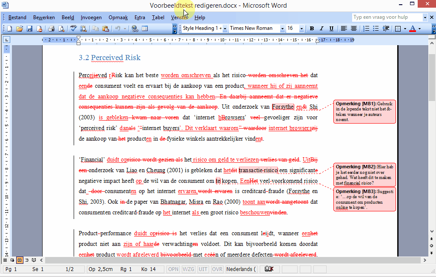
Task: Click the '3.2 Perceived Risk' heading
Action: pos(109,58)
